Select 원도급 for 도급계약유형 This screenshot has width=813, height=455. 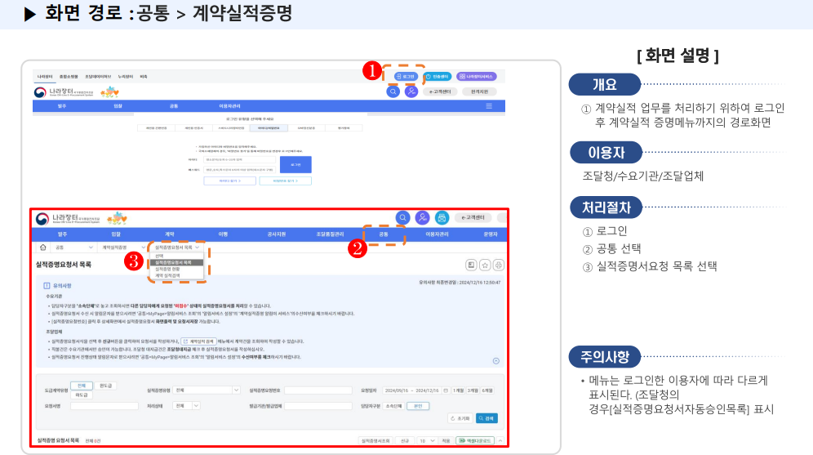(x=106, y=386)
